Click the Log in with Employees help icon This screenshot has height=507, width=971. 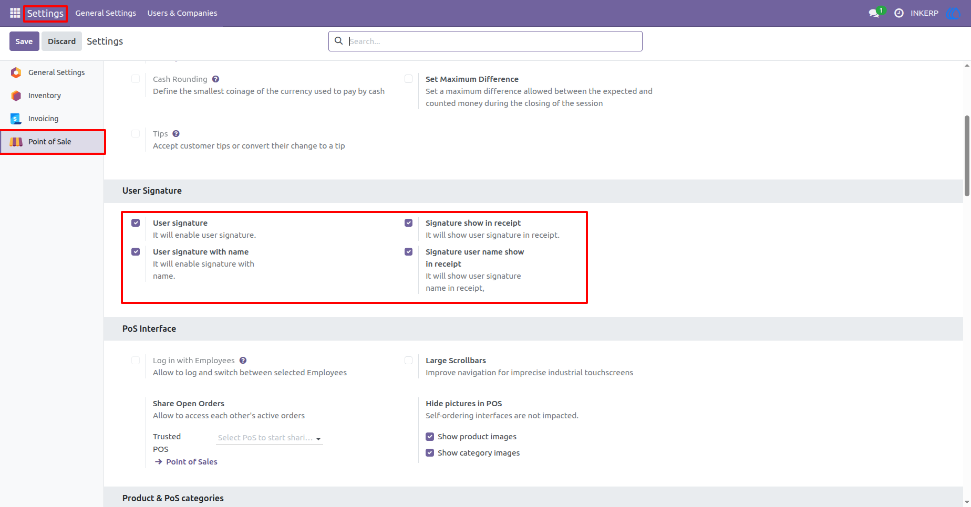point(243,361)
